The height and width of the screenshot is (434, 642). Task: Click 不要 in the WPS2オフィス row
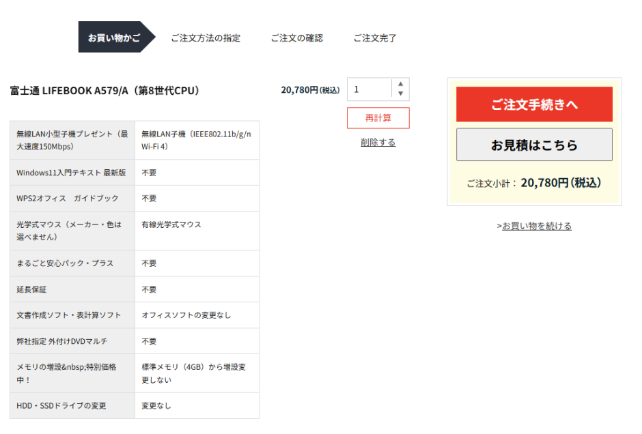point(149,199)
